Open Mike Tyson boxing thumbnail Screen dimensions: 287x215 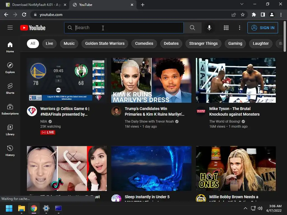236,80
